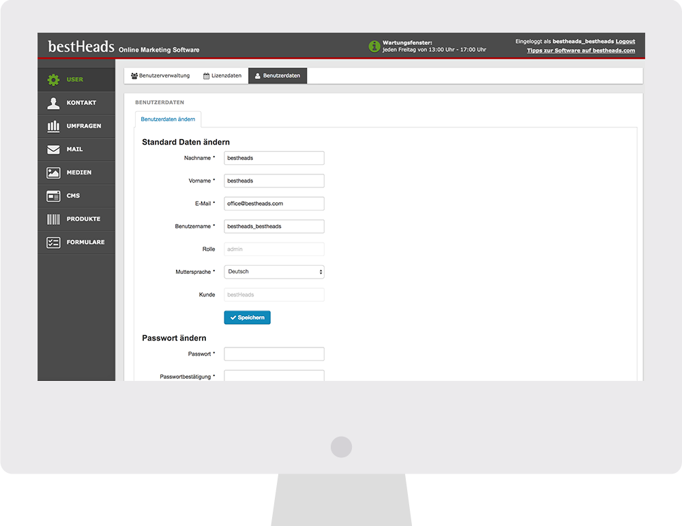Select the Benutzerdaten ändern sub-tab

pyautogui.click(x=168, y=119)
